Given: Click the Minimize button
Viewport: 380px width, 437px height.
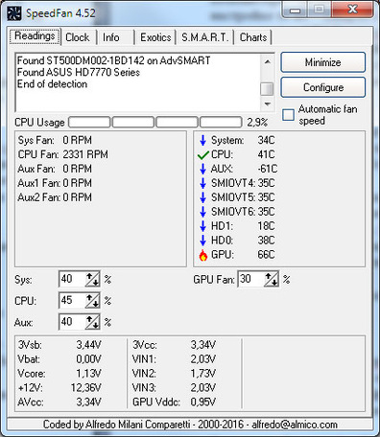Looking at the screenshot, I should pyautogui.click(x=323, y=62).
